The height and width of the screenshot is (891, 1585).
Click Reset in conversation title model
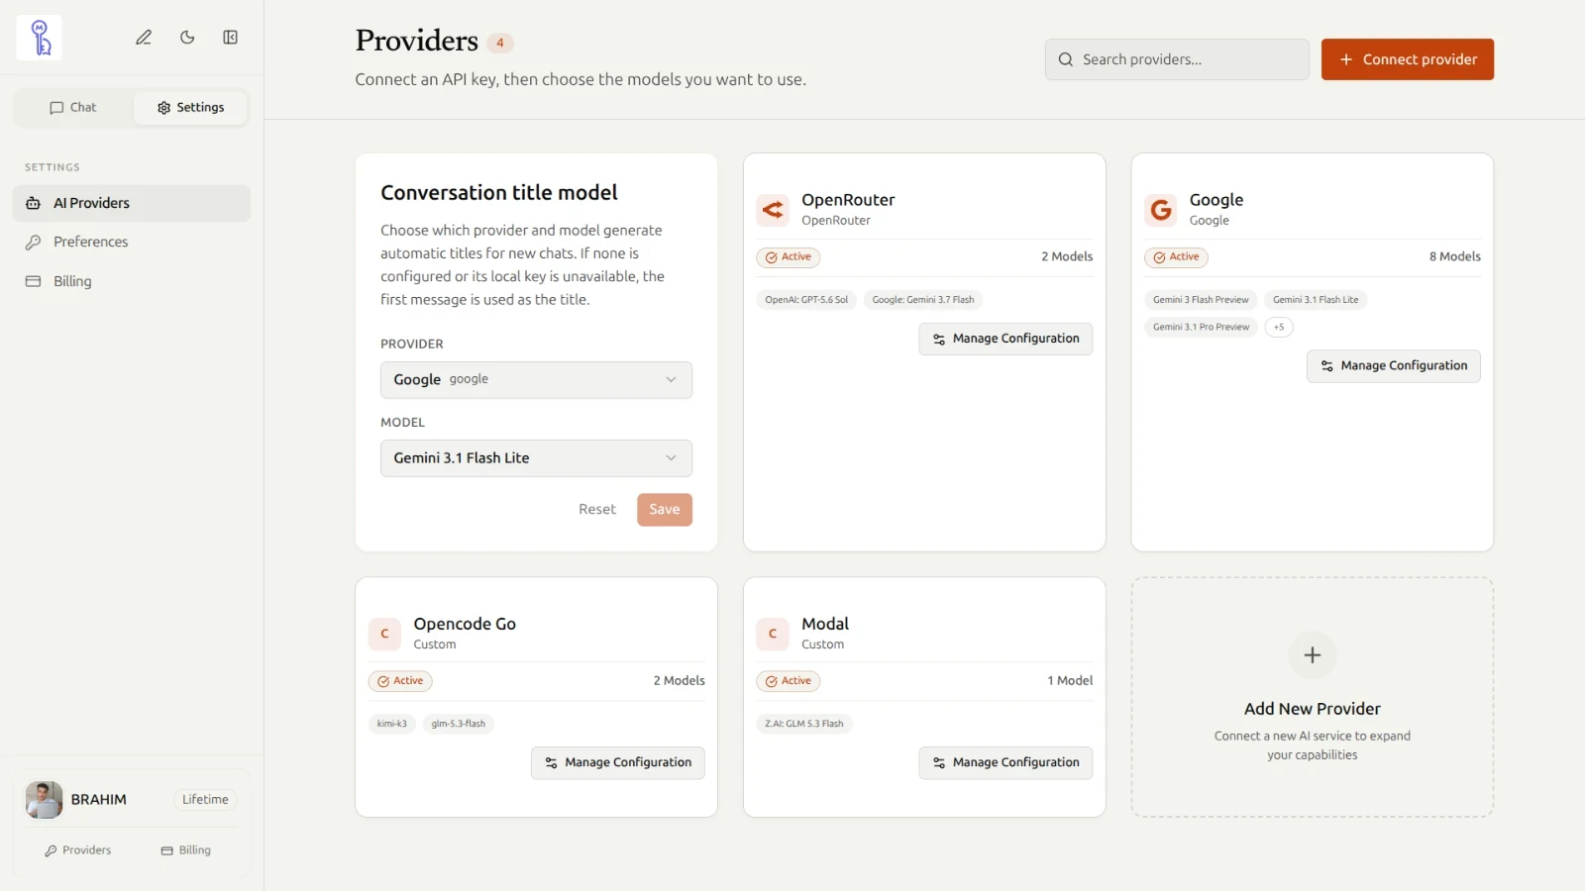coord(597,510)
